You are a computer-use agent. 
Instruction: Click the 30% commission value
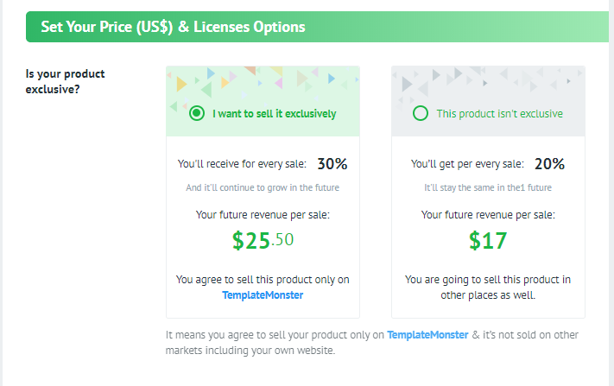coord(332,164)
